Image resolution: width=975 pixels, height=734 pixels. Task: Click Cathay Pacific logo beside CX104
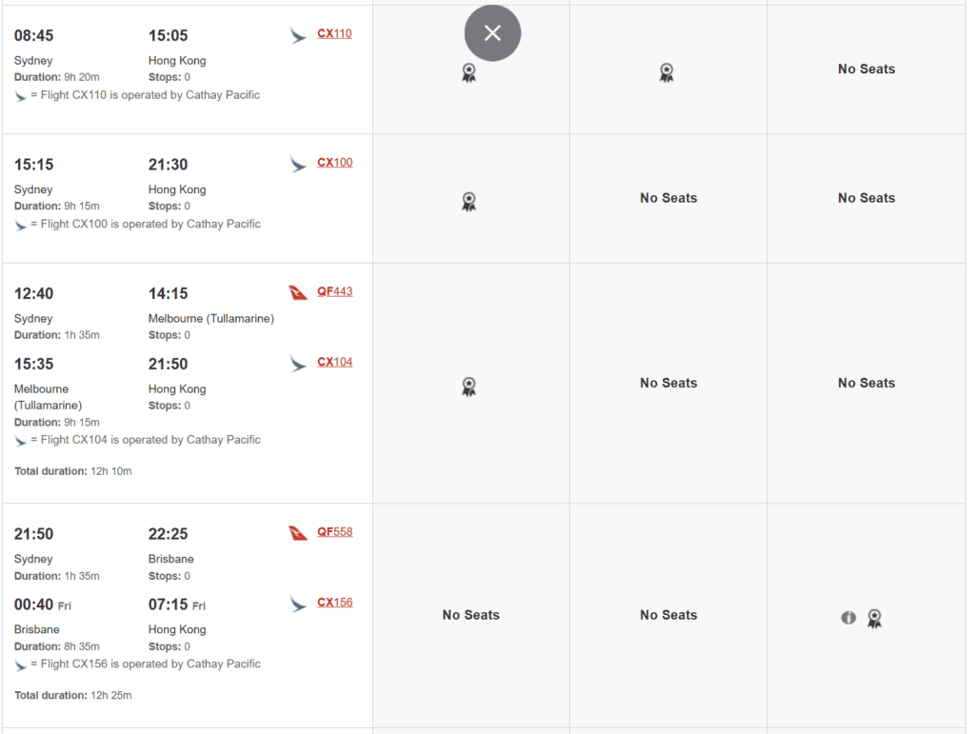pos(298,363)
